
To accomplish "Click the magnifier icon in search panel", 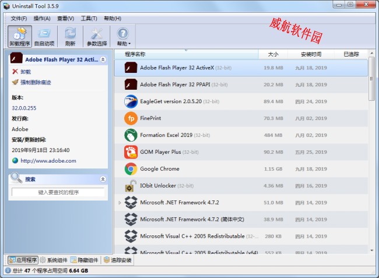I will 16,178.
